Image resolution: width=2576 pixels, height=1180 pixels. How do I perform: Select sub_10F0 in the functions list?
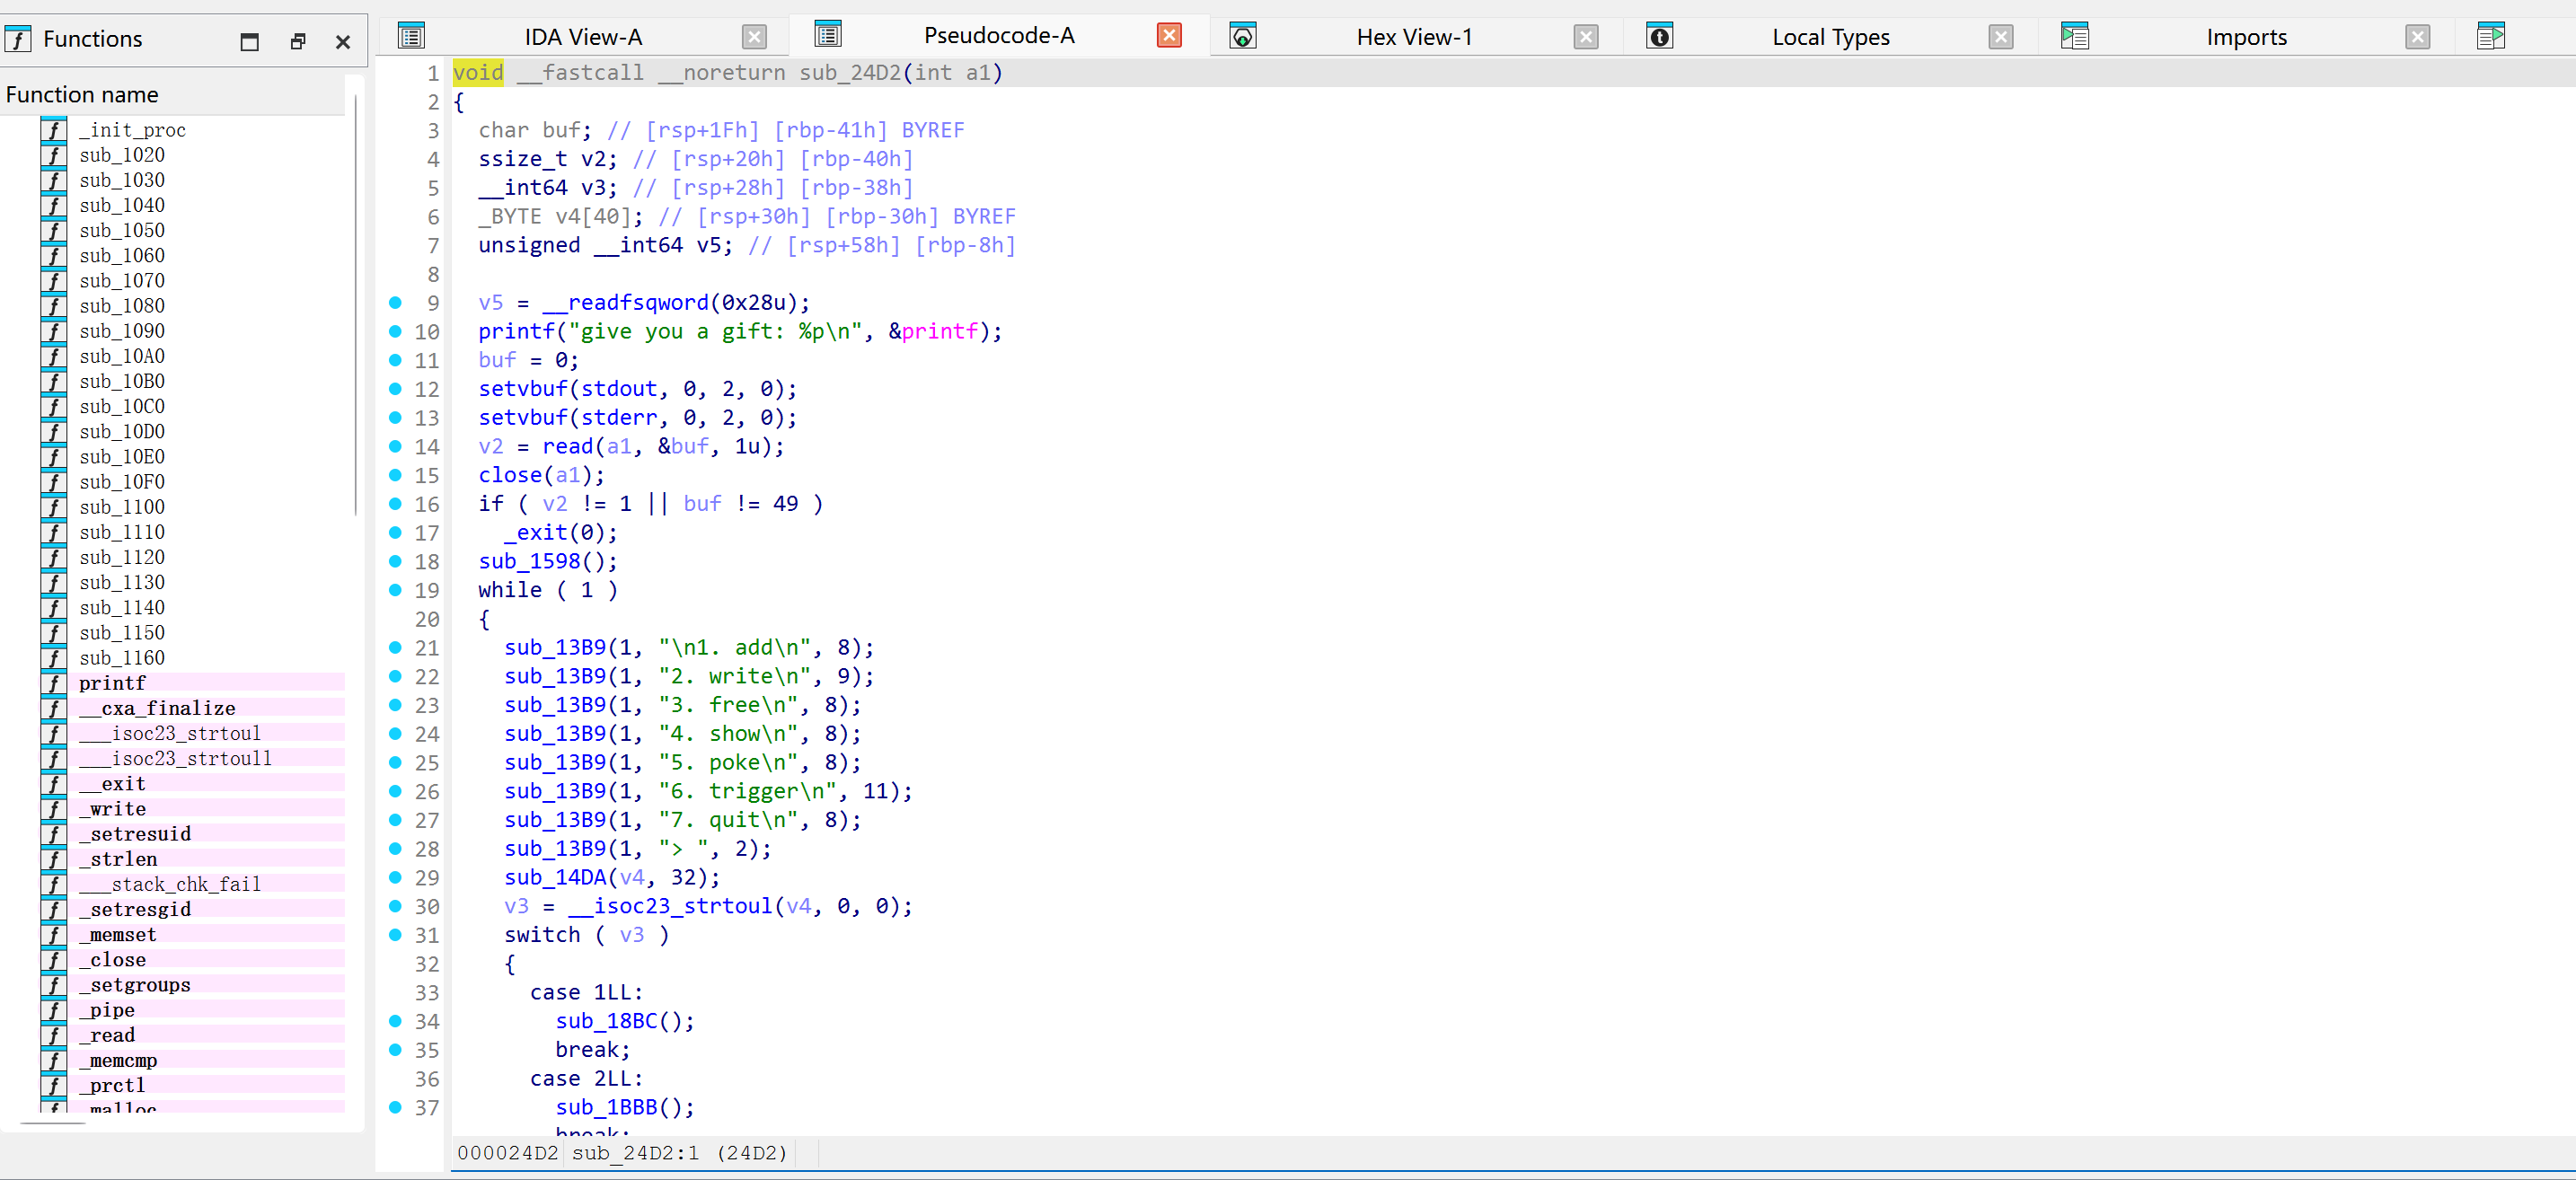(122, 482)
